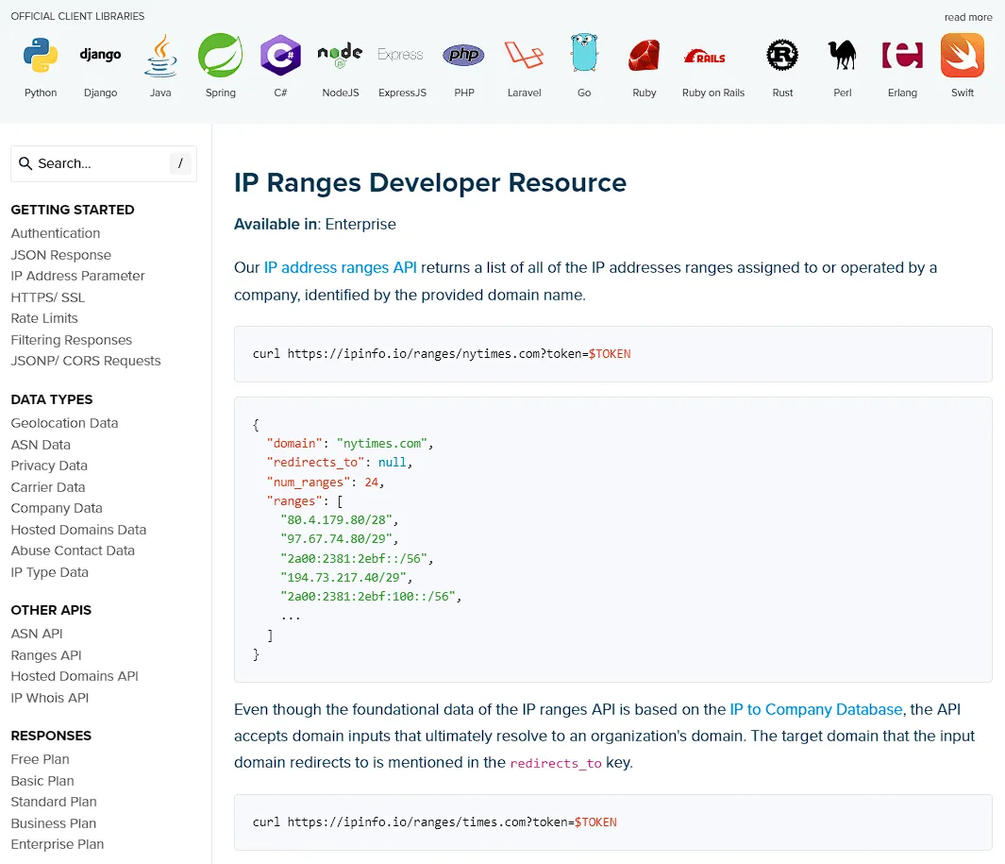The width and height of the screenshot is (1005, 864).
Task: Go to JSONP/ CORS Requests
Action: tap(86, 361)
